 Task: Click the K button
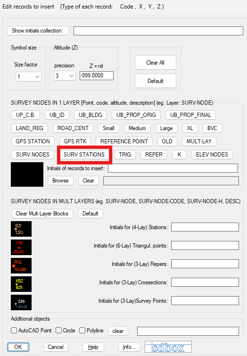click(x=179, y=155)
